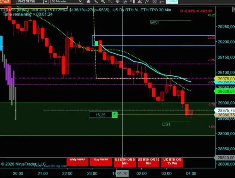Click the Wkly VWAP red button
Image resolution: width=235 pixels, height=178 pixels.
(x=77, y=162)
